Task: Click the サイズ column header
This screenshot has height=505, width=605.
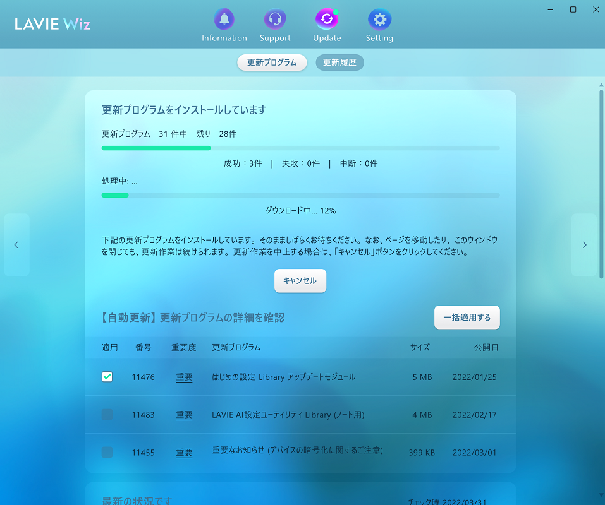Action: (420, 347)
